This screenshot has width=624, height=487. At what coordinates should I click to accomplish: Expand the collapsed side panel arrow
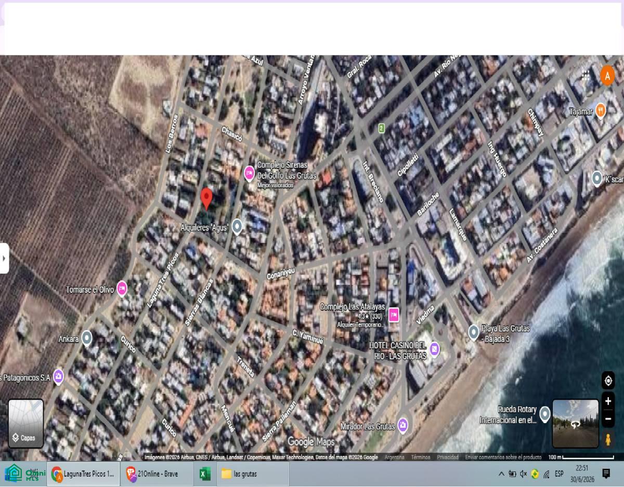[4, 258]
